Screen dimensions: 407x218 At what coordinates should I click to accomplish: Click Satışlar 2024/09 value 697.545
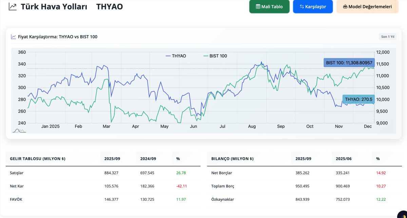coord(147,173)
